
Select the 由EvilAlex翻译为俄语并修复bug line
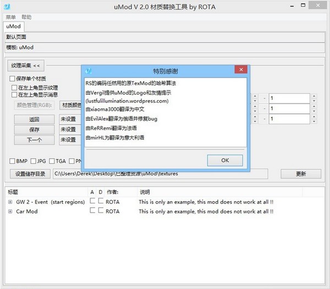click(122, 119)
